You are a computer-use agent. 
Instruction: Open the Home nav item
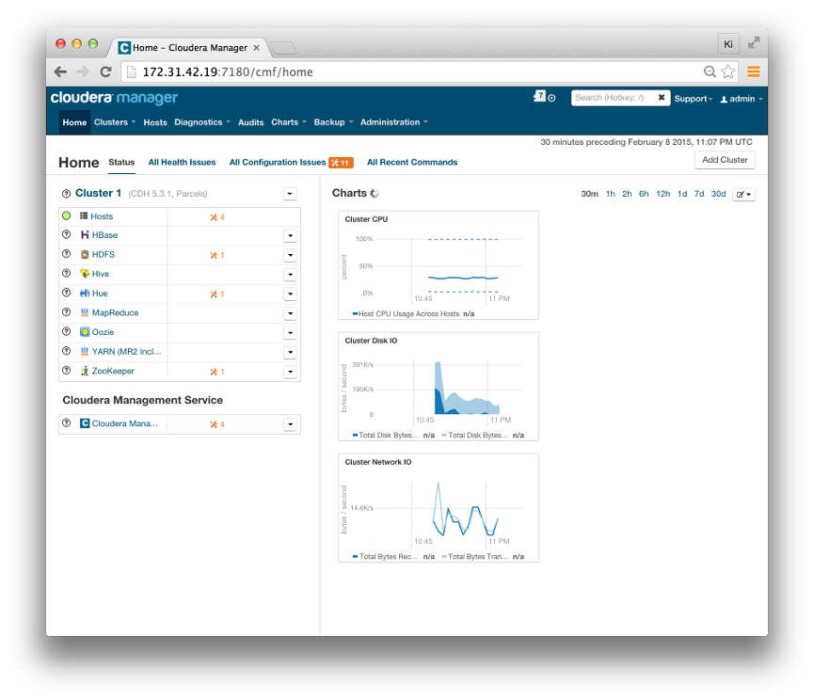click(x=74, y=122)
